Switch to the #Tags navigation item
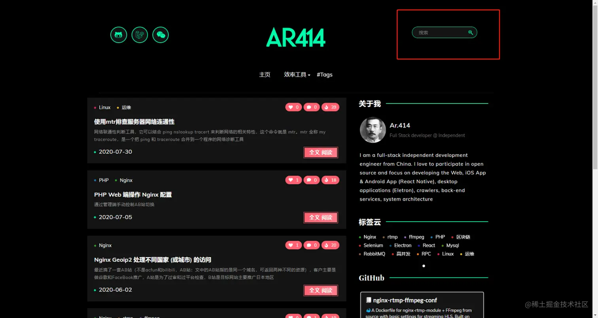598x318 pixels. coord(324,74)
